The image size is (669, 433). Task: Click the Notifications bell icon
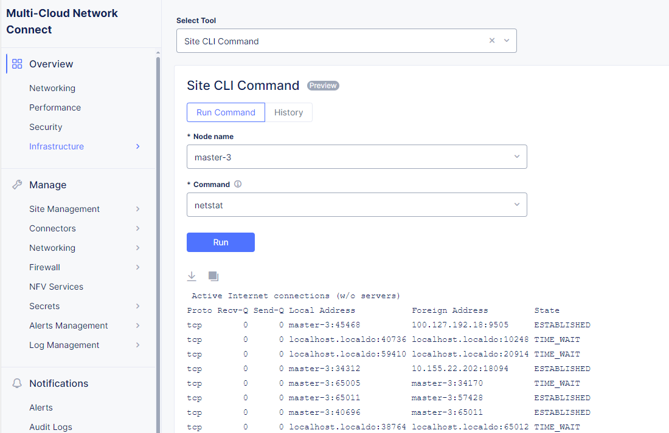point(17,383)
